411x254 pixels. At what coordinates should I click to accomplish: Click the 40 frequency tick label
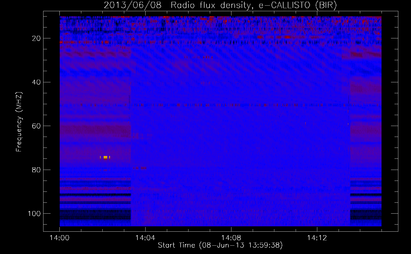tap(36, 82)
